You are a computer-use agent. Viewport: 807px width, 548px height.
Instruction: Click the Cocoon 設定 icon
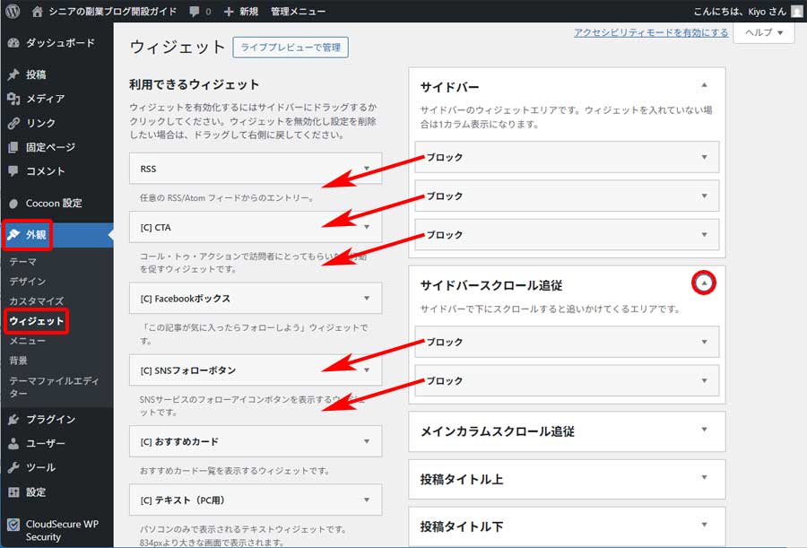click(x=13, y=204)
